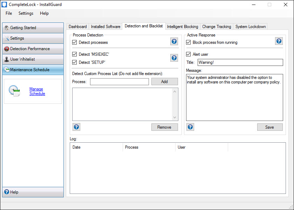Switch to the Dashboard tab
The height and width of the screenshot is (210, 294).
point(78,27)
